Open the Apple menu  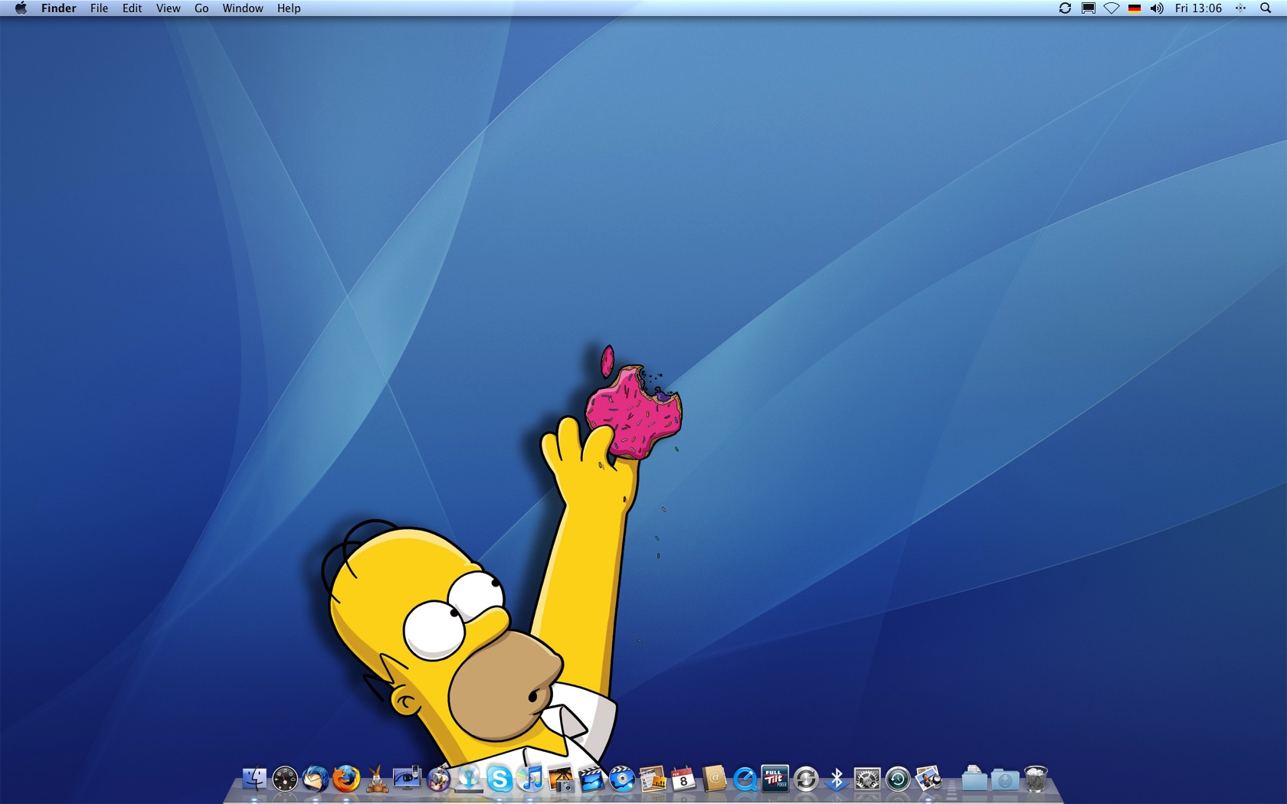click(21, 8)
